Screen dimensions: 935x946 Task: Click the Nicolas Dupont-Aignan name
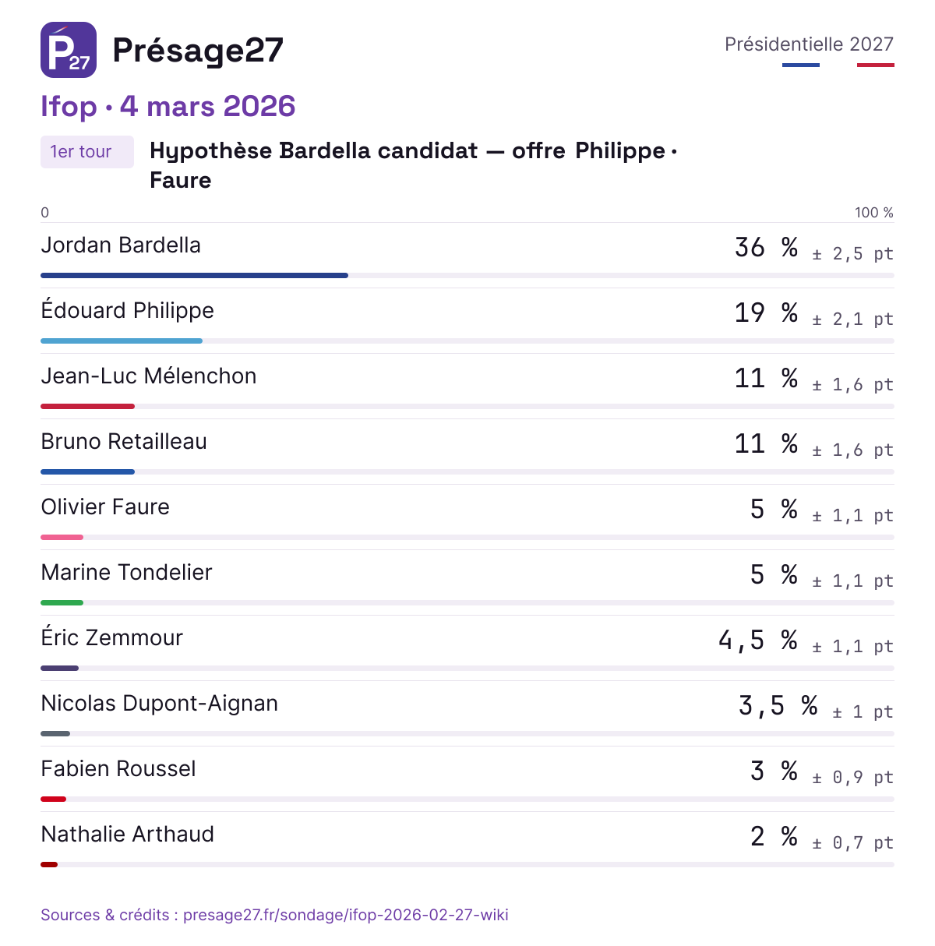[x=159, y=704]
